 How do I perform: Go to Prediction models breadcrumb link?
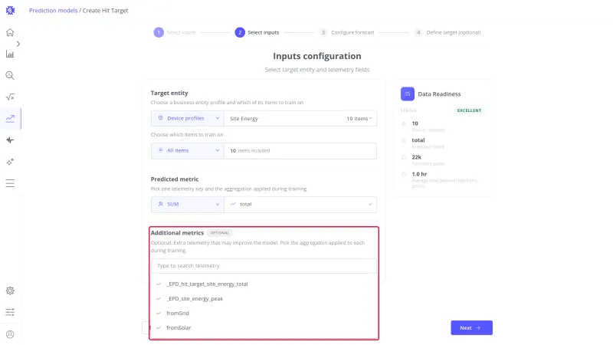tap(53, 11)
